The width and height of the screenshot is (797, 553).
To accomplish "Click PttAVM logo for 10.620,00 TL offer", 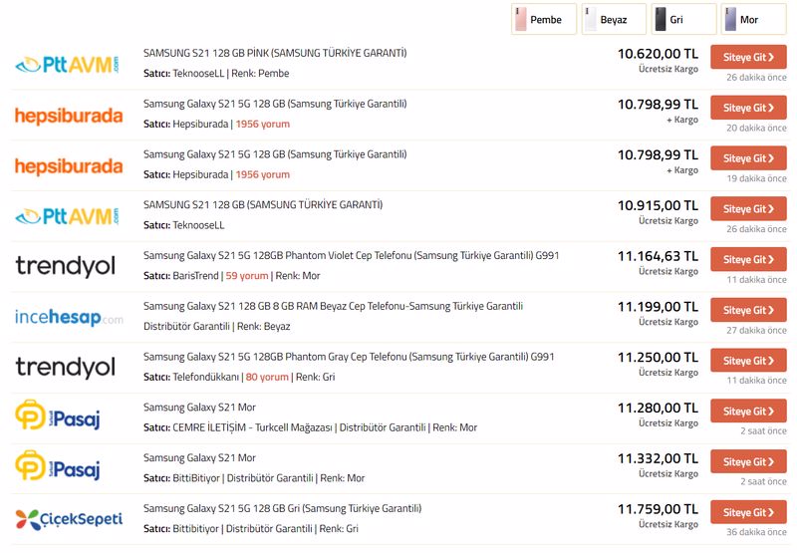I will coord(68,65).
